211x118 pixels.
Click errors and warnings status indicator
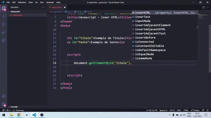pyautogui.click(x=6, y=110)
